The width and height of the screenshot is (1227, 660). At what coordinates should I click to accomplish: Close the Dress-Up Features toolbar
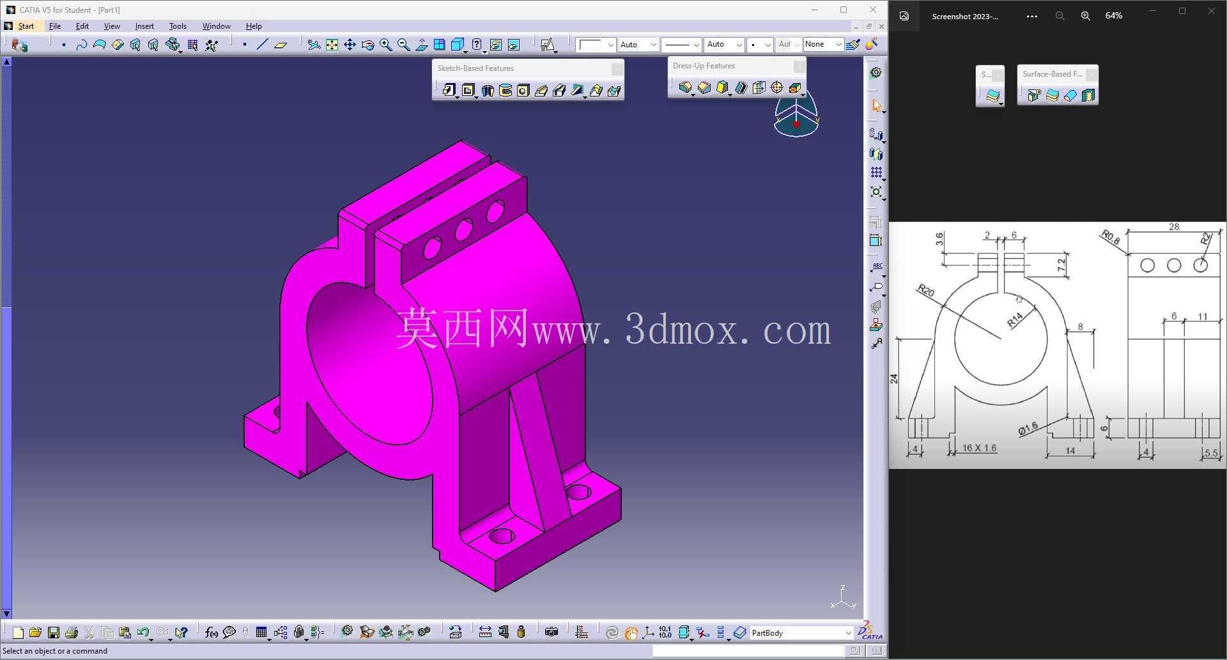point(799,66)
